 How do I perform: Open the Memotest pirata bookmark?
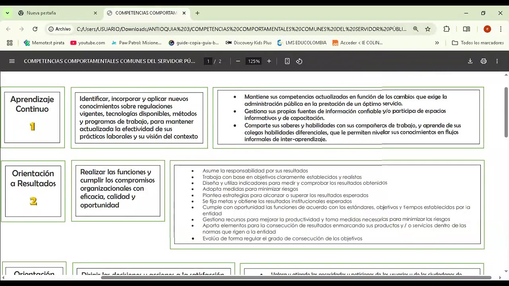(44, 43)
